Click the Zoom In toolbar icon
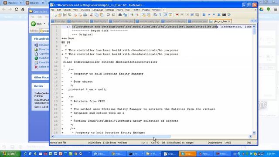 (x=132, y=15)
